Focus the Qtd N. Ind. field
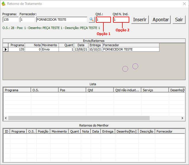This screenshot has width=189, height=165. (x=121, y=20)
